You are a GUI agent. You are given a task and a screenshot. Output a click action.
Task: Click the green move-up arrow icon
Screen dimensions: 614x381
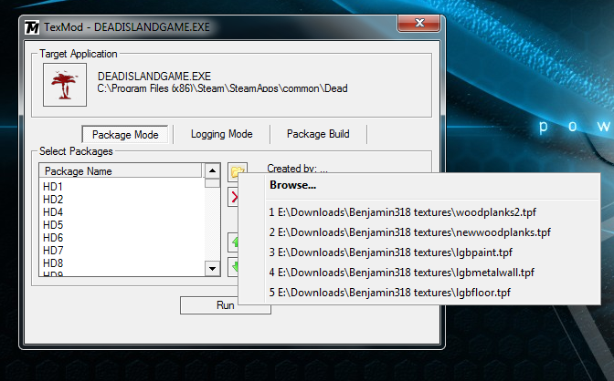point(234,242)
